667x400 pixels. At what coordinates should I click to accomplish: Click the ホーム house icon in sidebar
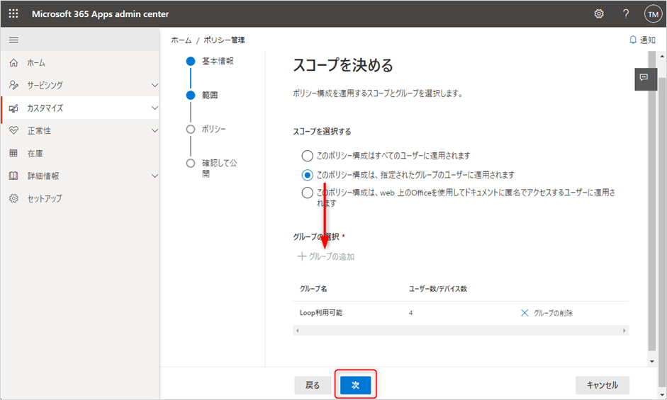(x=13, y=63)
